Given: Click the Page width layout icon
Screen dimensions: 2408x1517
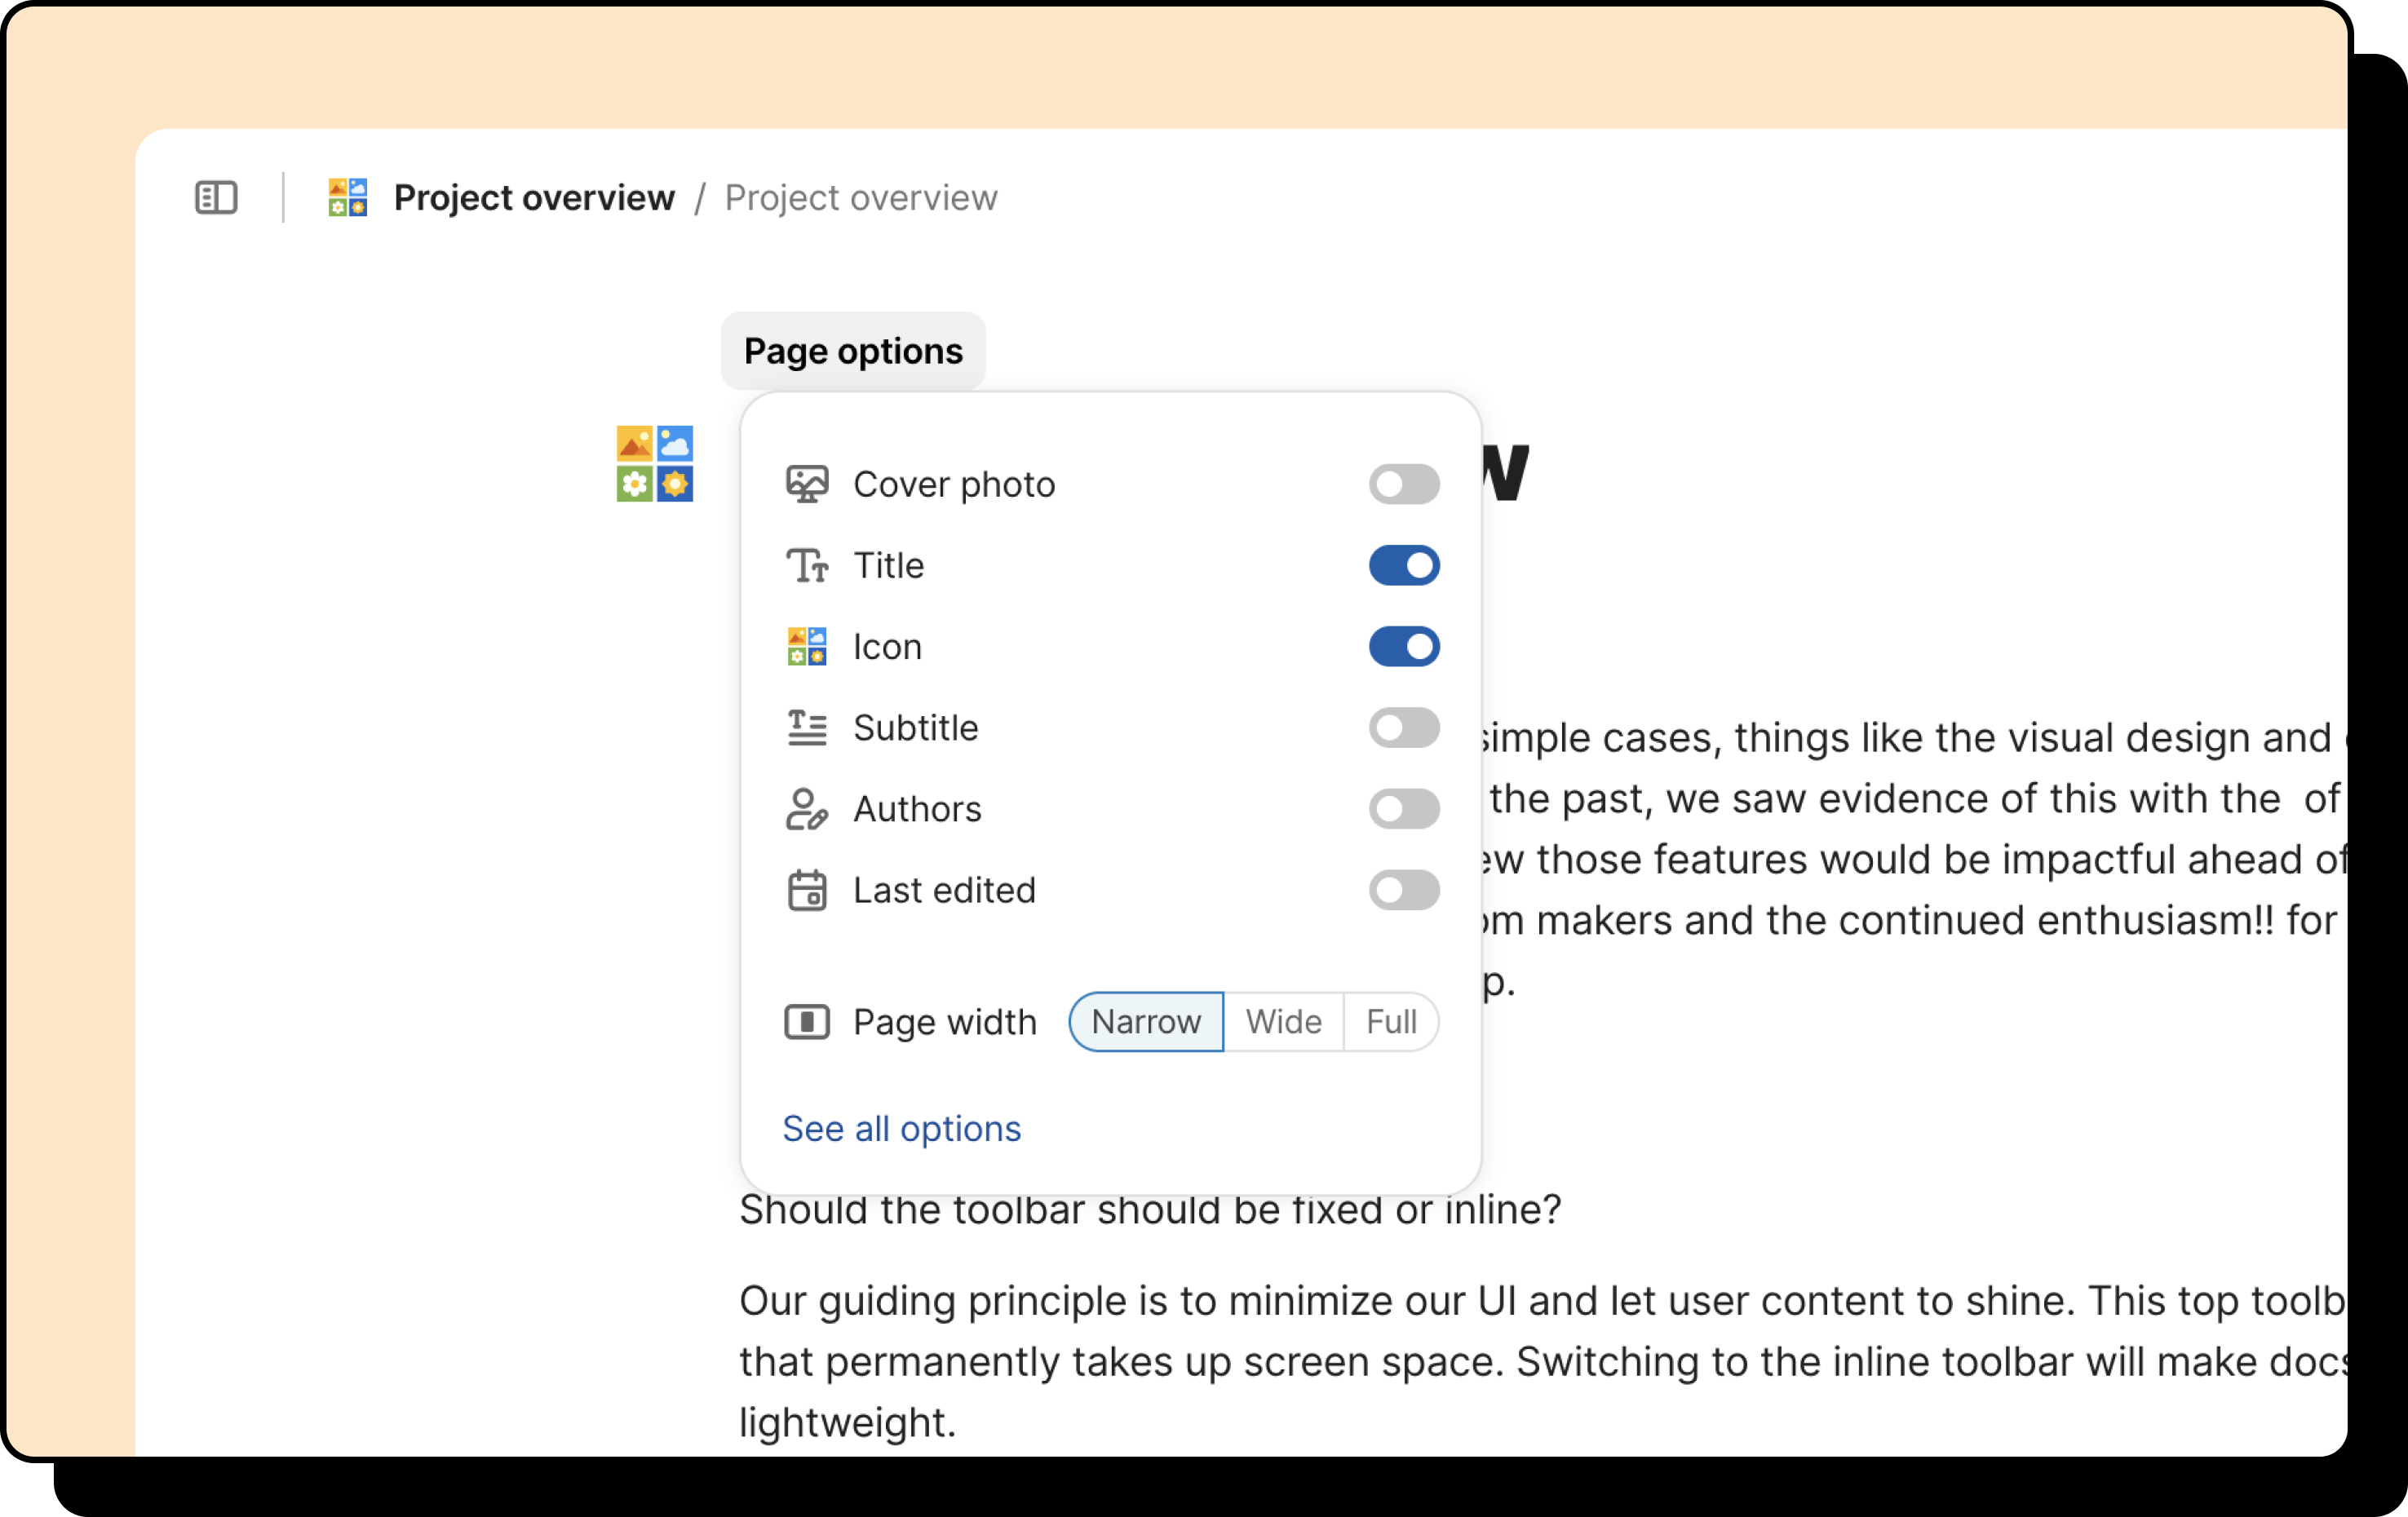Looking at the screenshot, I should click(x=807, y=1022).
